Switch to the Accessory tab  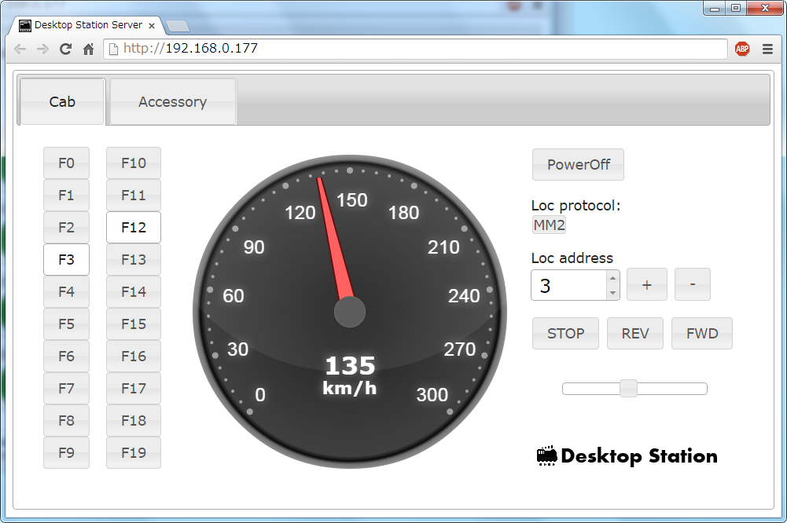point(173,102)
